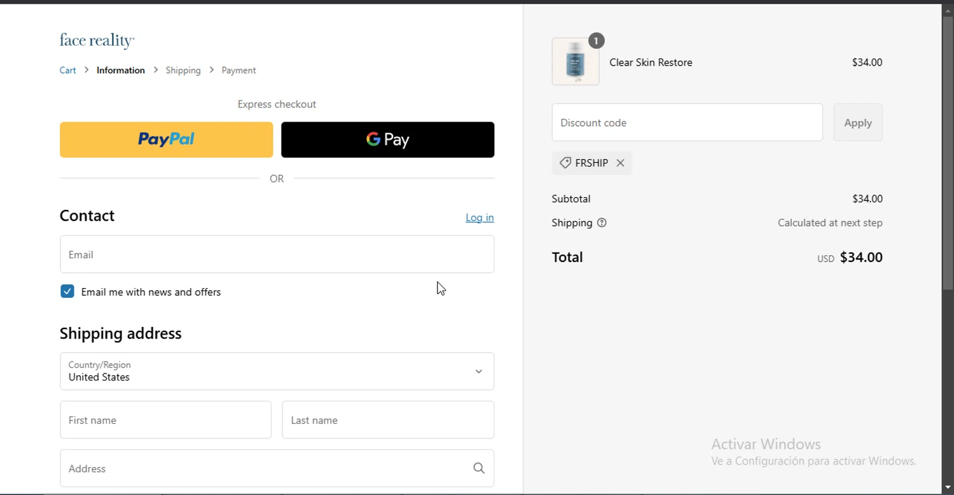Select the Shipping breadcrumb step
This screenshot has width=954, height=495.
coord(183,71)
